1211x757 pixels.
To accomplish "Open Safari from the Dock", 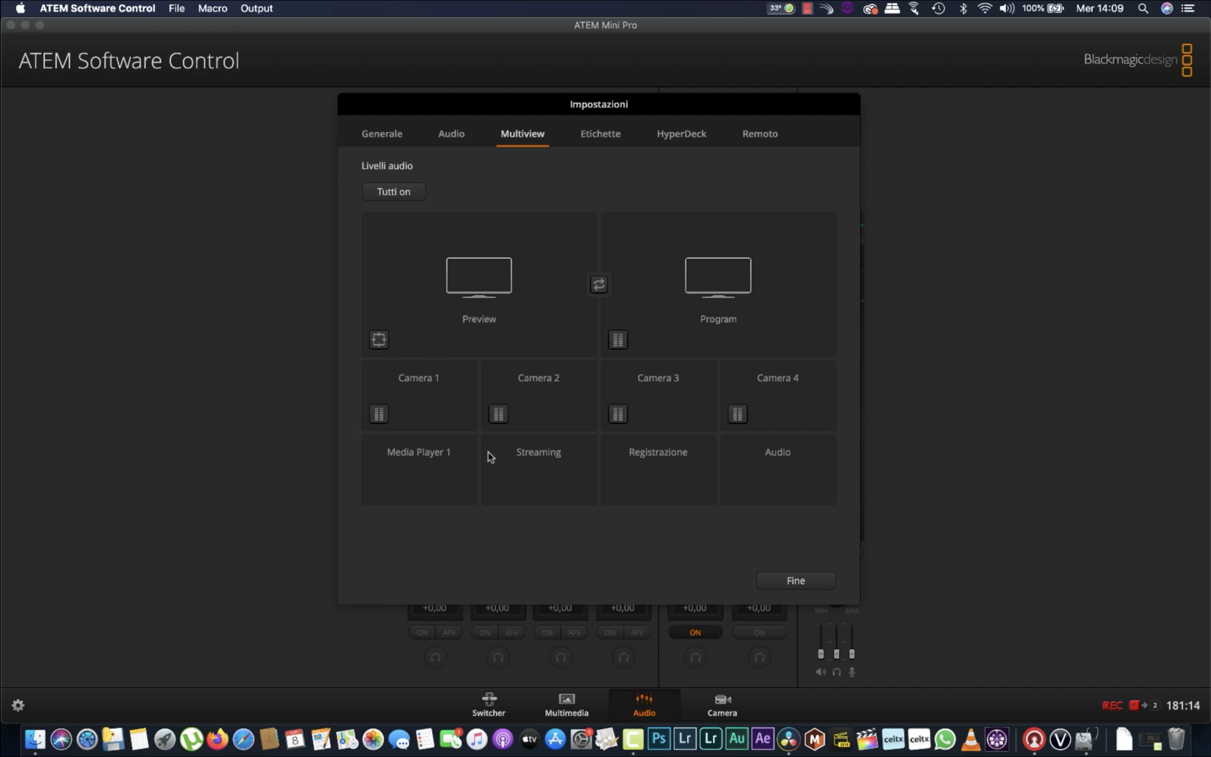I will pyautogui.click(x=243, y=739).
